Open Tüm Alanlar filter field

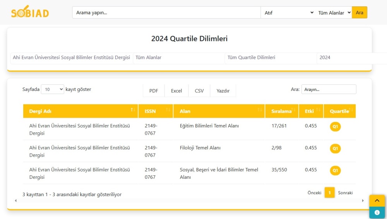coord(179,58)
